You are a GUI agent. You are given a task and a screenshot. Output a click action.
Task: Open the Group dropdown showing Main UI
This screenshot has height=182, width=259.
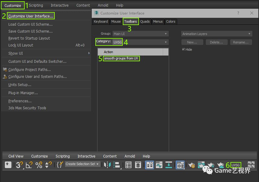[x=140, y=34]
